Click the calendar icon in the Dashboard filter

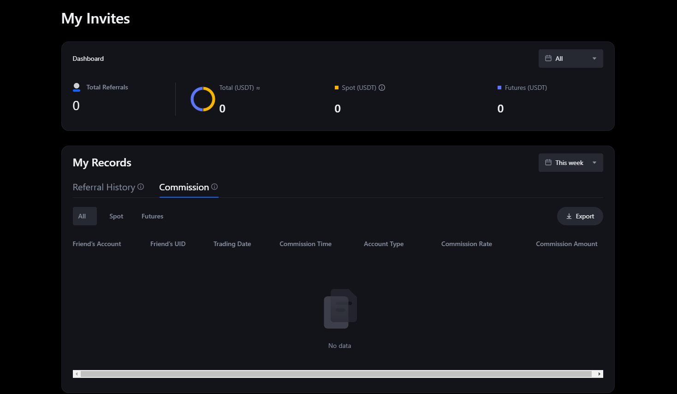pos(548,59)
